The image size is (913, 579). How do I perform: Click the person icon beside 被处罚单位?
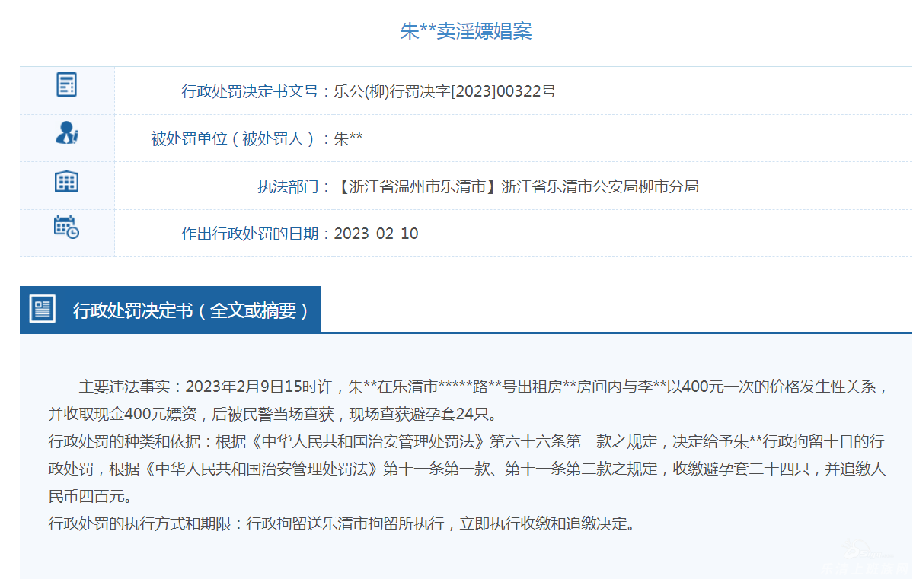coord(67,133)
